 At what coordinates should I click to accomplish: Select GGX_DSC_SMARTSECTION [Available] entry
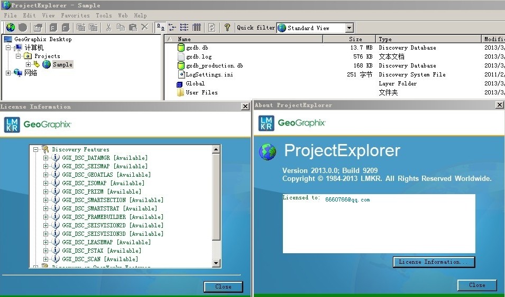pyautogui.click(x=113, y=200)
